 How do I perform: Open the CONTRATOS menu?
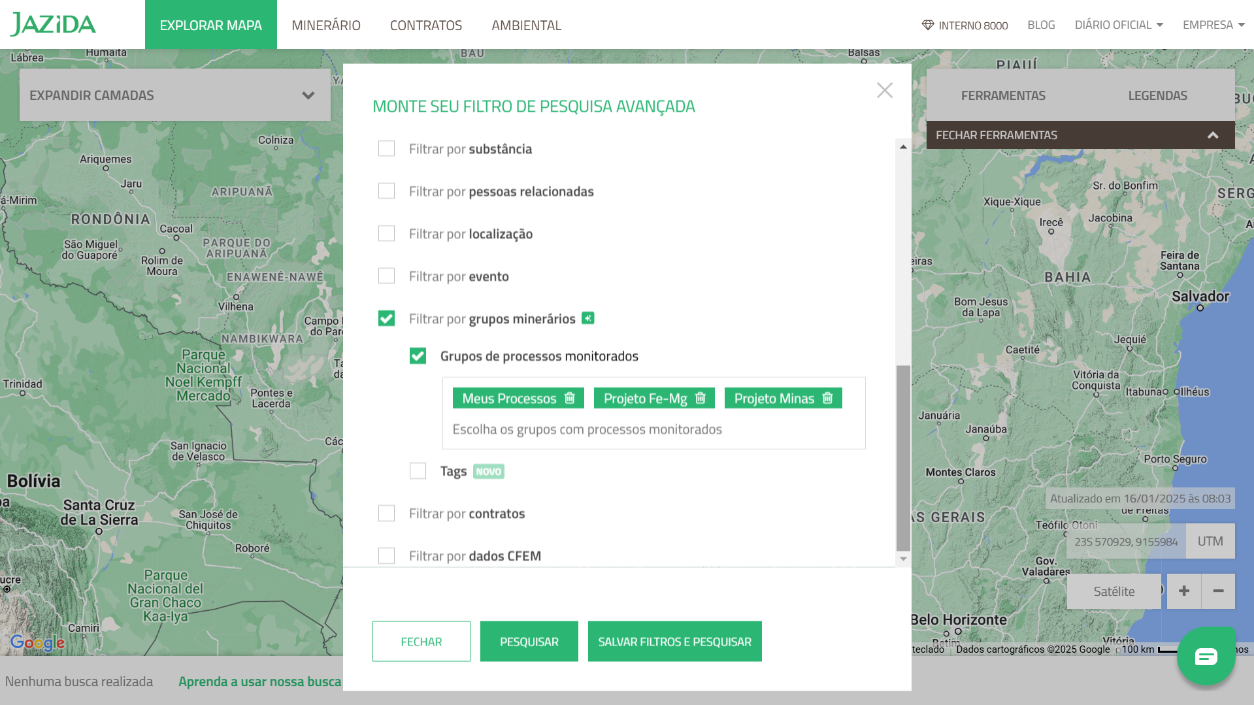coord(426,25)
